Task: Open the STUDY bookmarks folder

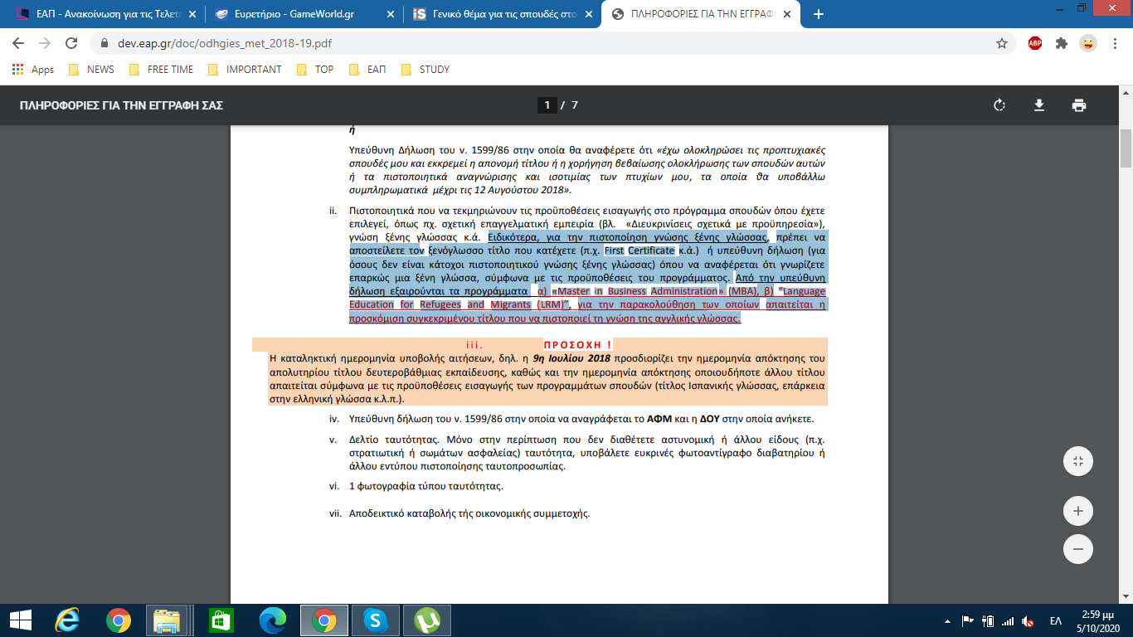Action: pos(425,70)
